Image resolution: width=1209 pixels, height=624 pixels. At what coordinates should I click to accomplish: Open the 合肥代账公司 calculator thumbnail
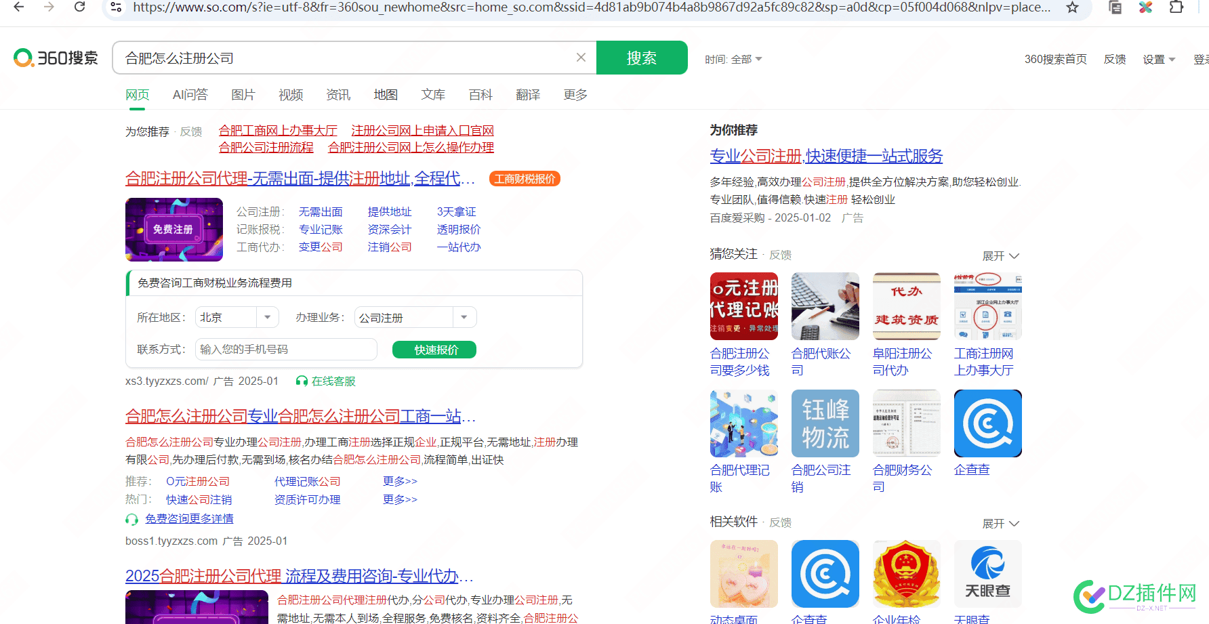tap(825, 306)
